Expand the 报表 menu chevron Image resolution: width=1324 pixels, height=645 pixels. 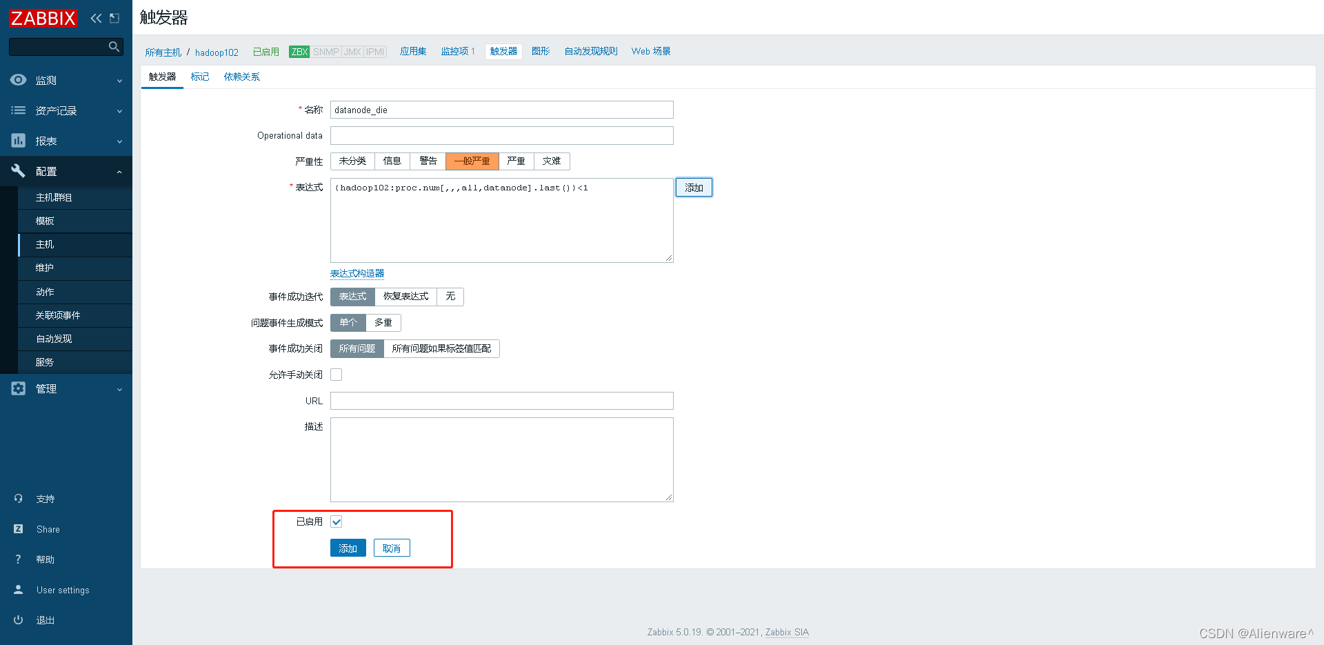[119, 141]
